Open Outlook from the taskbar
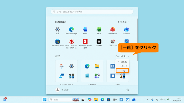The image size is (184, 103). (x=134, y=100)
